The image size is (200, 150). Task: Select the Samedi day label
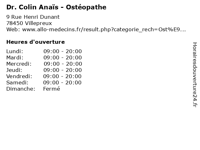[17, 82]
